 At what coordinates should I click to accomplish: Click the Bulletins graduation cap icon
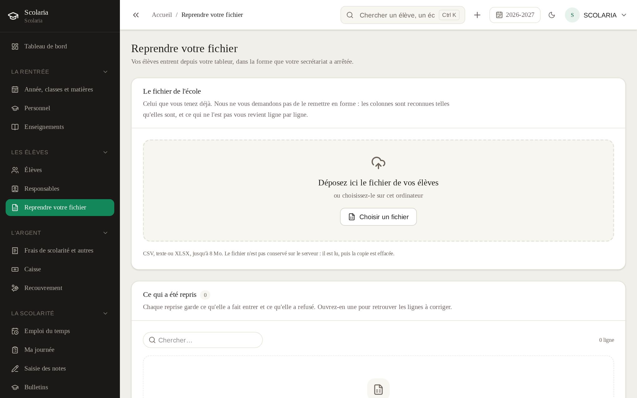pos(15,387)
